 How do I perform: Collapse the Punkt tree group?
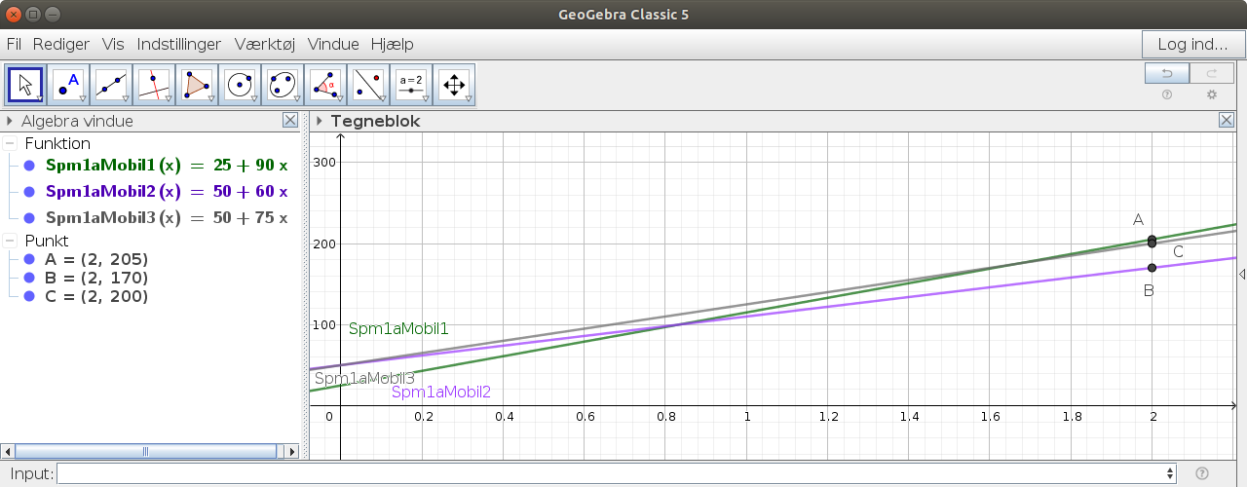[10, 240]
